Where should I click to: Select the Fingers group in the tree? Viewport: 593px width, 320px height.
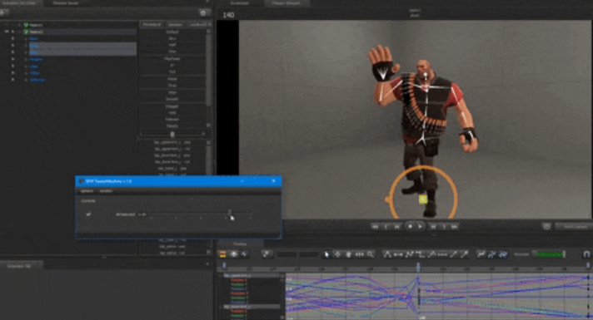(36, 59)
